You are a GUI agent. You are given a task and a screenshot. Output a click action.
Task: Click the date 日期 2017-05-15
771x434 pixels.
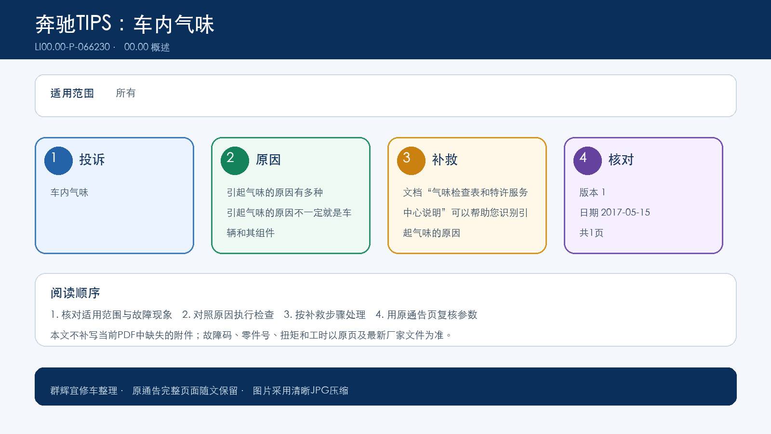pyautogui.click(x=615, y=213)
